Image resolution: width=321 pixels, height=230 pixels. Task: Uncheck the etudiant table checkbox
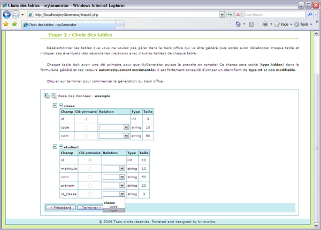[55, 146]
